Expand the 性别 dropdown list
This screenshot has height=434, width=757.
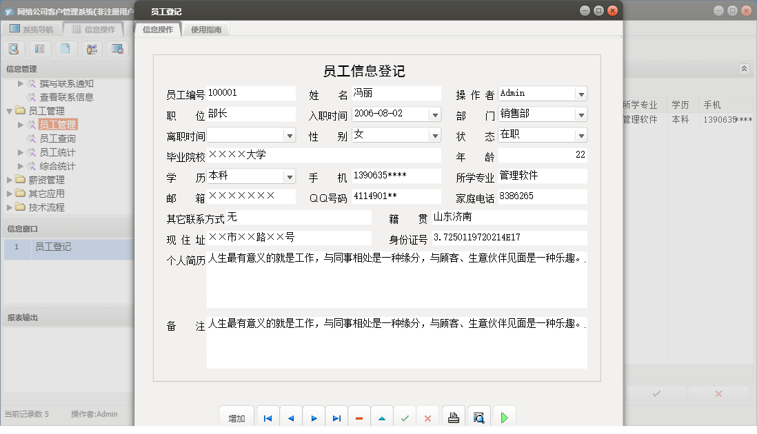point(434,135)
